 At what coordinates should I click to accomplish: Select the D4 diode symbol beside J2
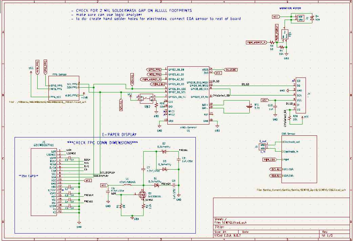click(x=312, y=18)
